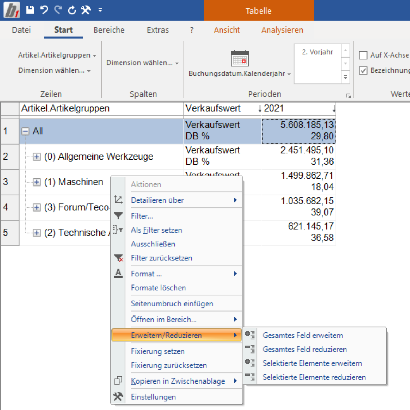
Task: Open the tools icon in quick access bar
Action: tap(86, 10)
